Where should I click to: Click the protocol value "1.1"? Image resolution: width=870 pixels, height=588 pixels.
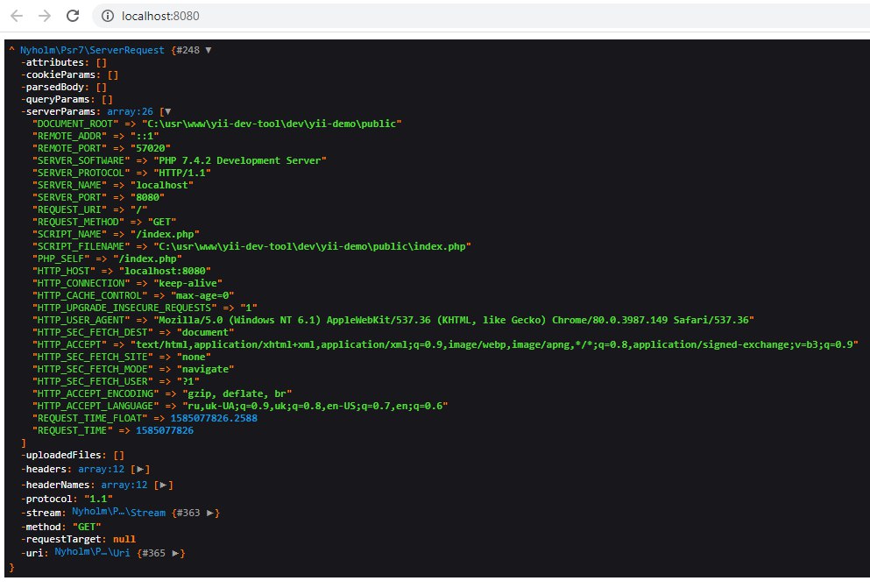[x=98, y=499]
